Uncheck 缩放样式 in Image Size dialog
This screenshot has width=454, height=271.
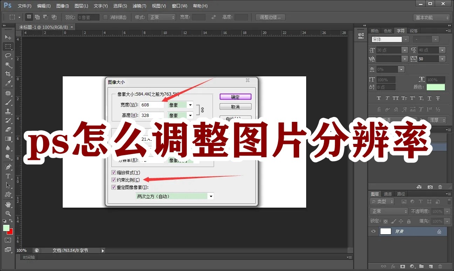tap(113, 172)
